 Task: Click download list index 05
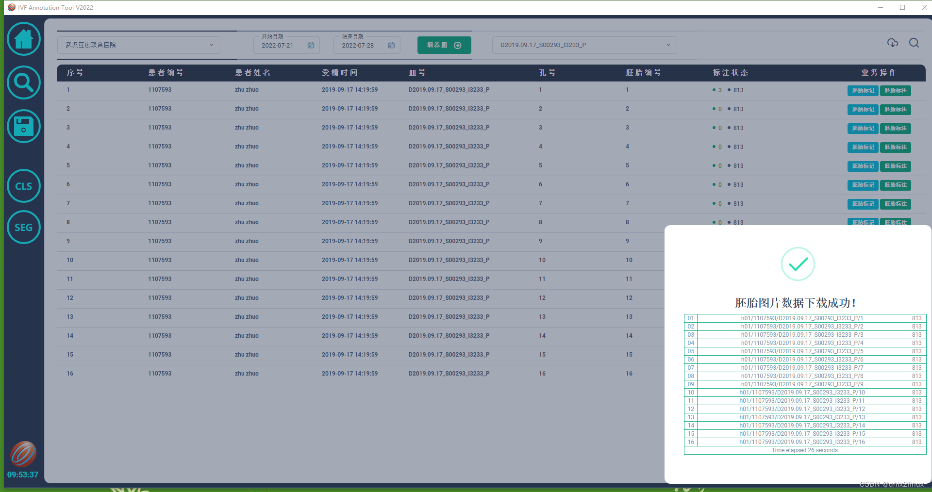tap(691, 351)
